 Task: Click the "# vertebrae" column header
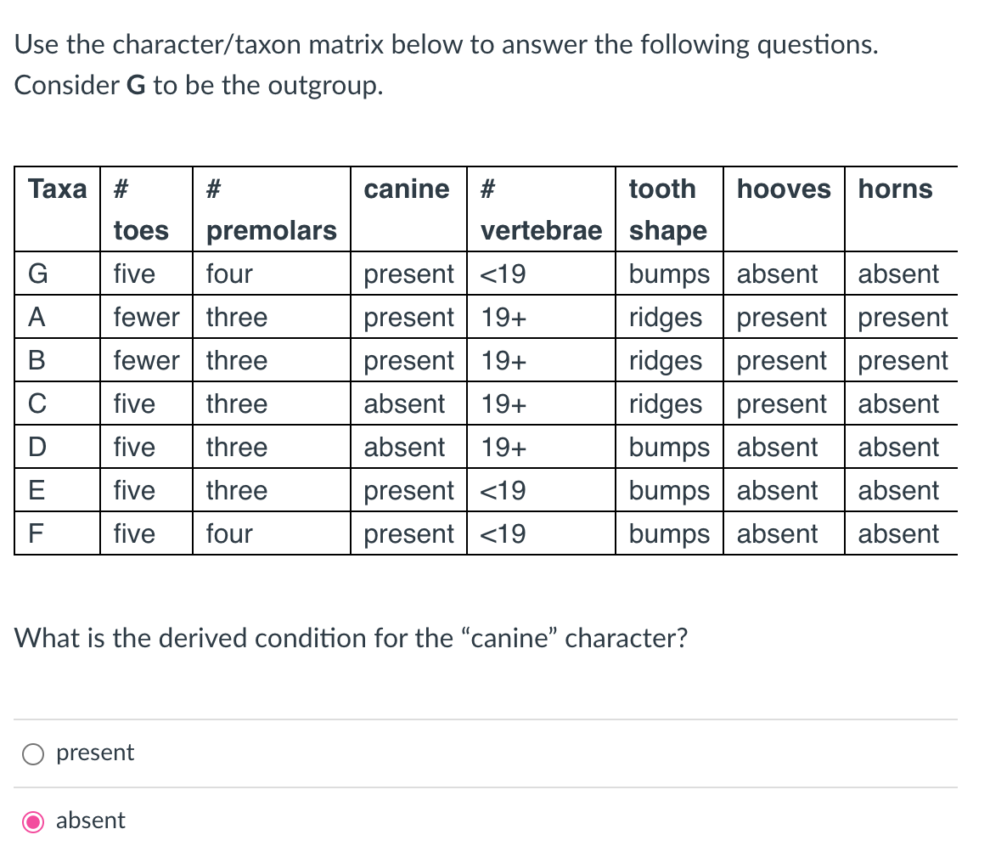[540, 209]
